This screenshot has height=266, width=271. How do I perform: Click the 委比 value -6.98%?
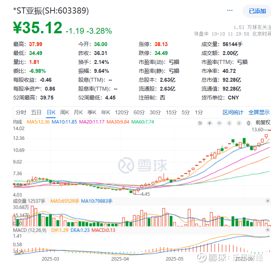coord(37,71)
